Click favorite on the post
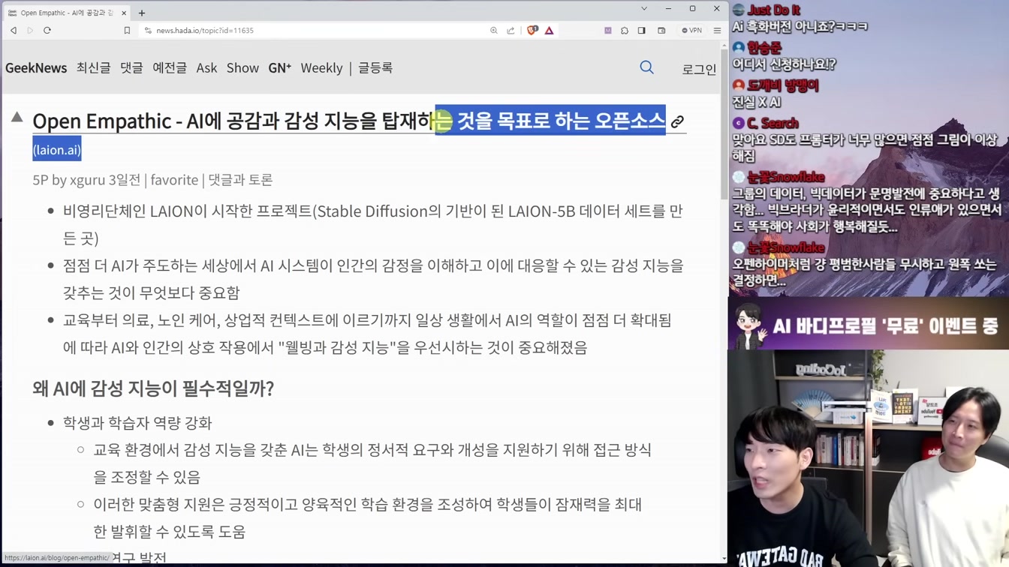1009x567 pixels. (174, 180)
